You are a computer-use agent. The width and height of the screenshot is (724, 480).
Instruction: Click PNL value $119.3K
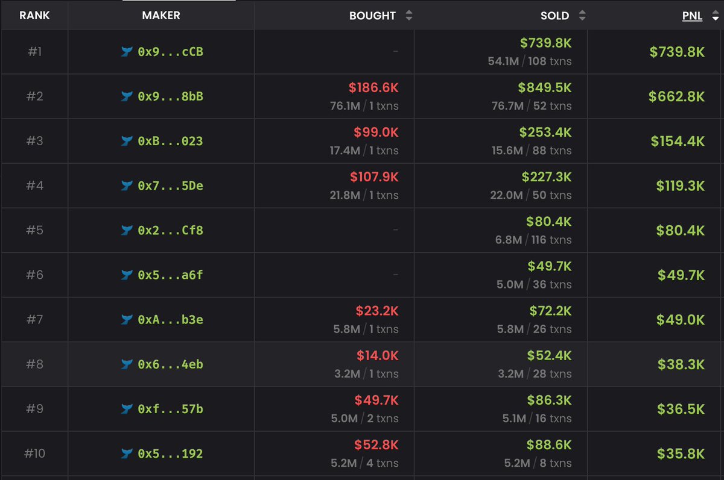(681, 185)
